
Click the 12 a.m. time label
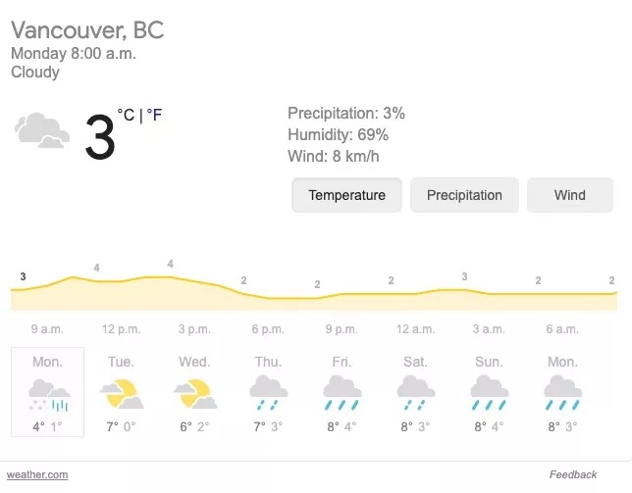[415, 329]
